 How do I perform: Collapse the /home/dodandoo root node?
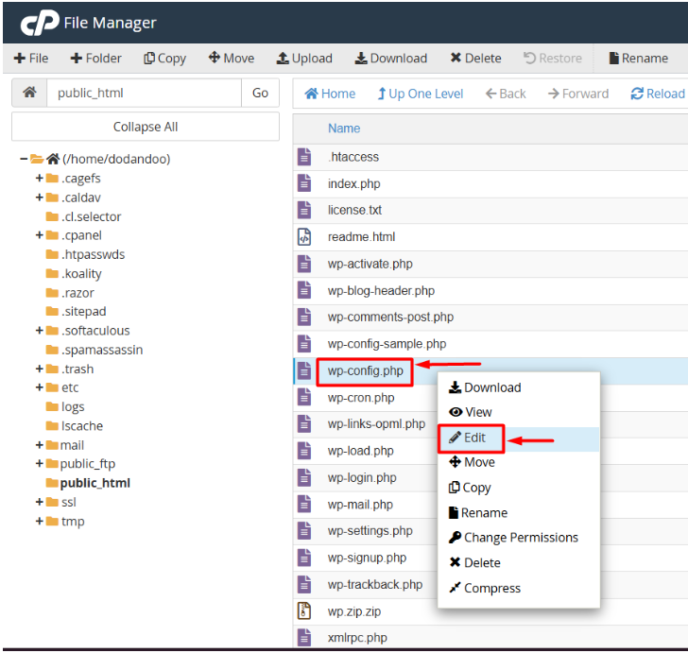pos(24,159)
